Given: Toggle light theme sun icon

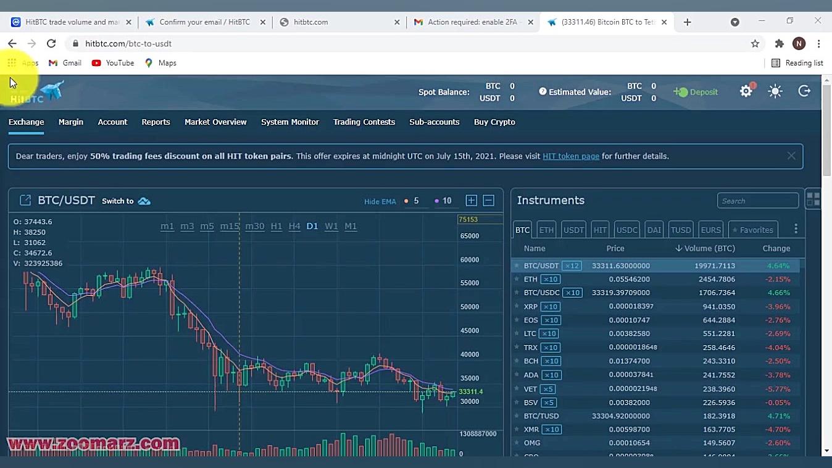Looking at the screenshot, I should [x=775, y=91].
